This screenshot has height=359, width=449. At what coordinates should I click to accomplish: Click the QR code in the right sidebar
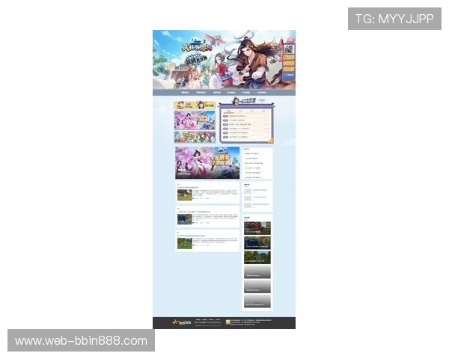(290, 50)
